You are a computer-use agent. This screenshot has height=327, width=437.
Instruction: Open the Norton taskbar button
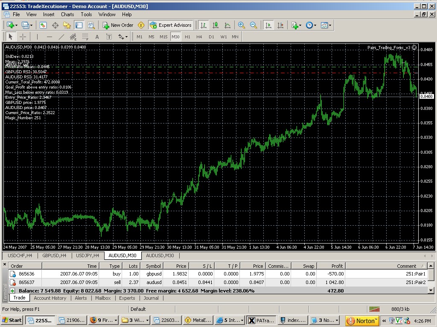[363, 321]
